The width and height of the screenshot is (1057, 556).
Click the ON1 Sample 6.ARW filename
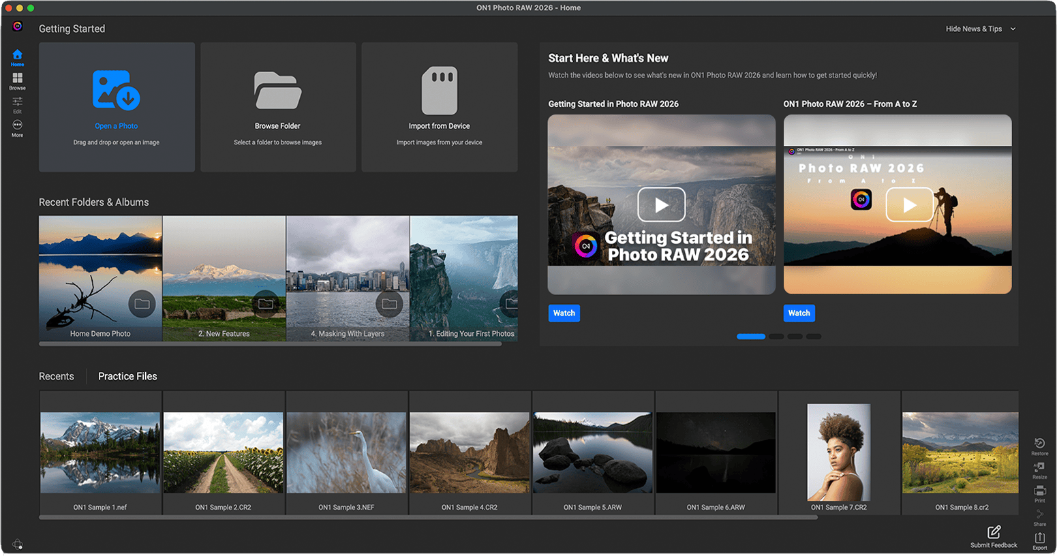(x=716, y=508)
